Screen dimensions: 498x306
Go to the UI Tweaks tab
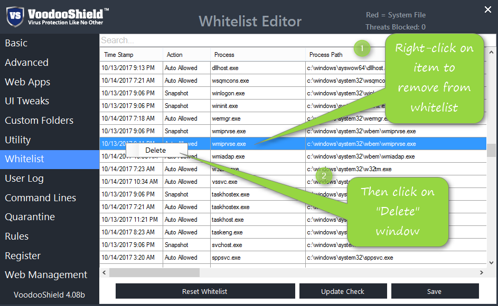[x=50, y=101]
